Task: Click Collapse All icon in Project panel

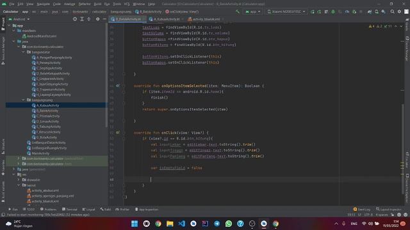Action: 88,19
